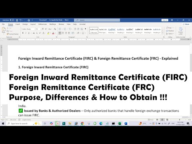The width and height of the screenshot is (192, 144).
Task: Toggle Italic formatting
Action: click(x=26, y=33)
